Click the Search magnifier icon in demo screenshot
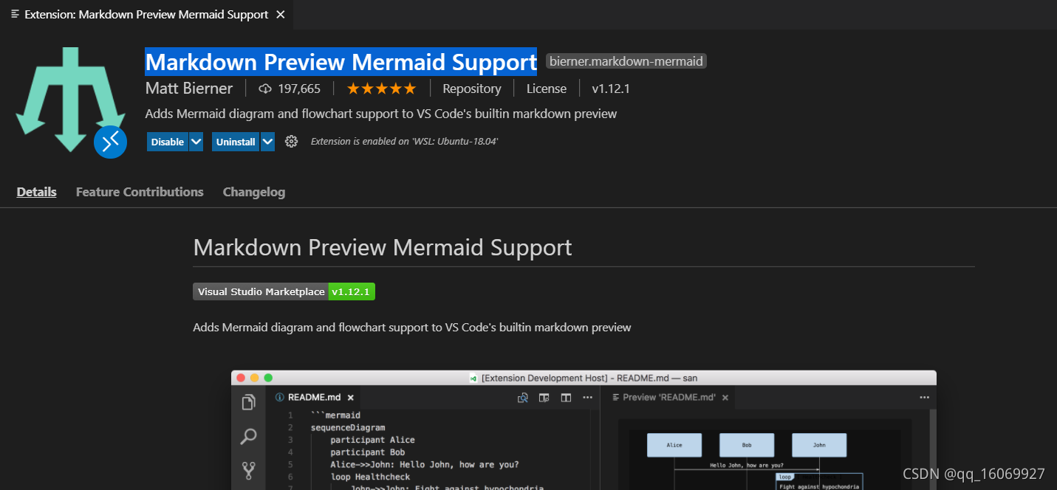This screenshot has width=1057, height=490. coord(249,436)
